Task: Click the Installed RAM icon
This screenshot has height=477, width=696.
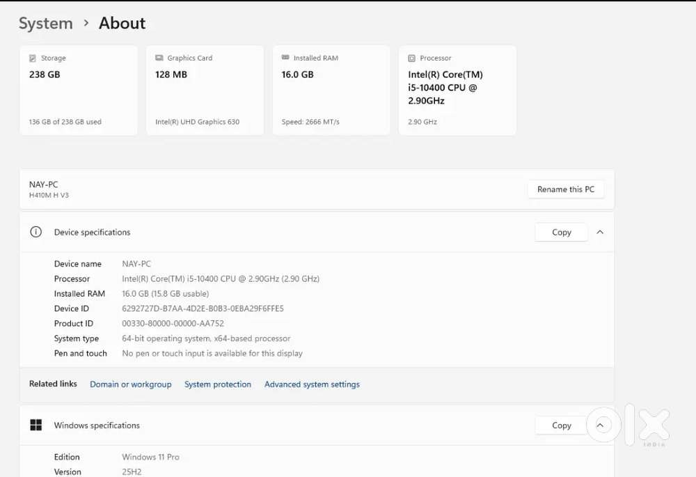Action: coord(285,58)
